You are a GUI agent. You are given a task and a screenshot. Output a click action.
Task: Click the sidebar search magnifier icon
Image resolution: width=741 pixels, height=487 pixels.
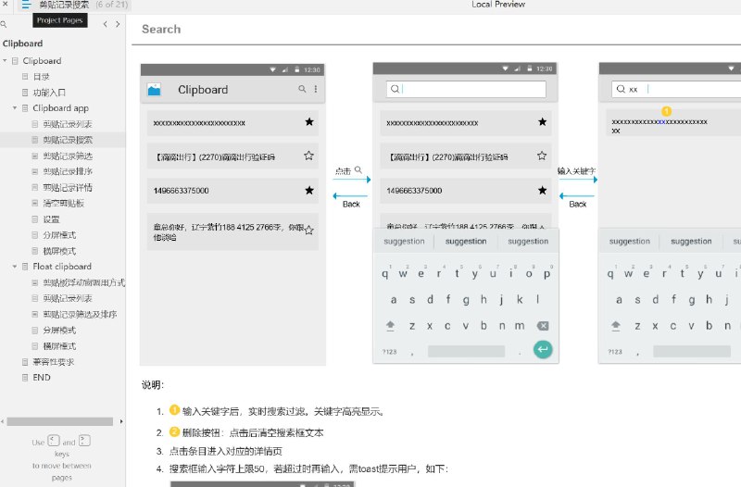pos(4,24)
